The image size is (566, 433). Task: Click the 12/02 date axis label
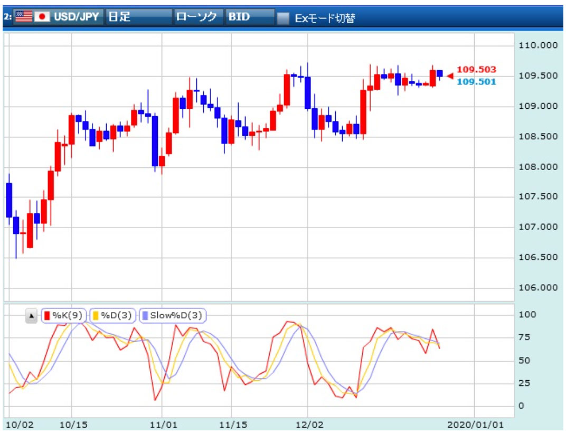310,425
